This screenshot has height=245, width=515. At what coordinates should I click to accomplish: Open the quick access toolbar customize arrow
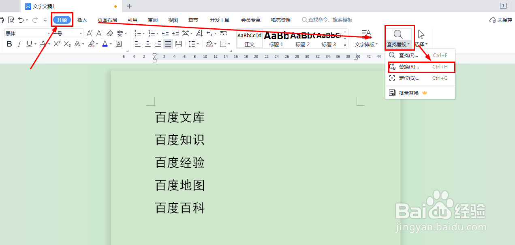(45, 19)
